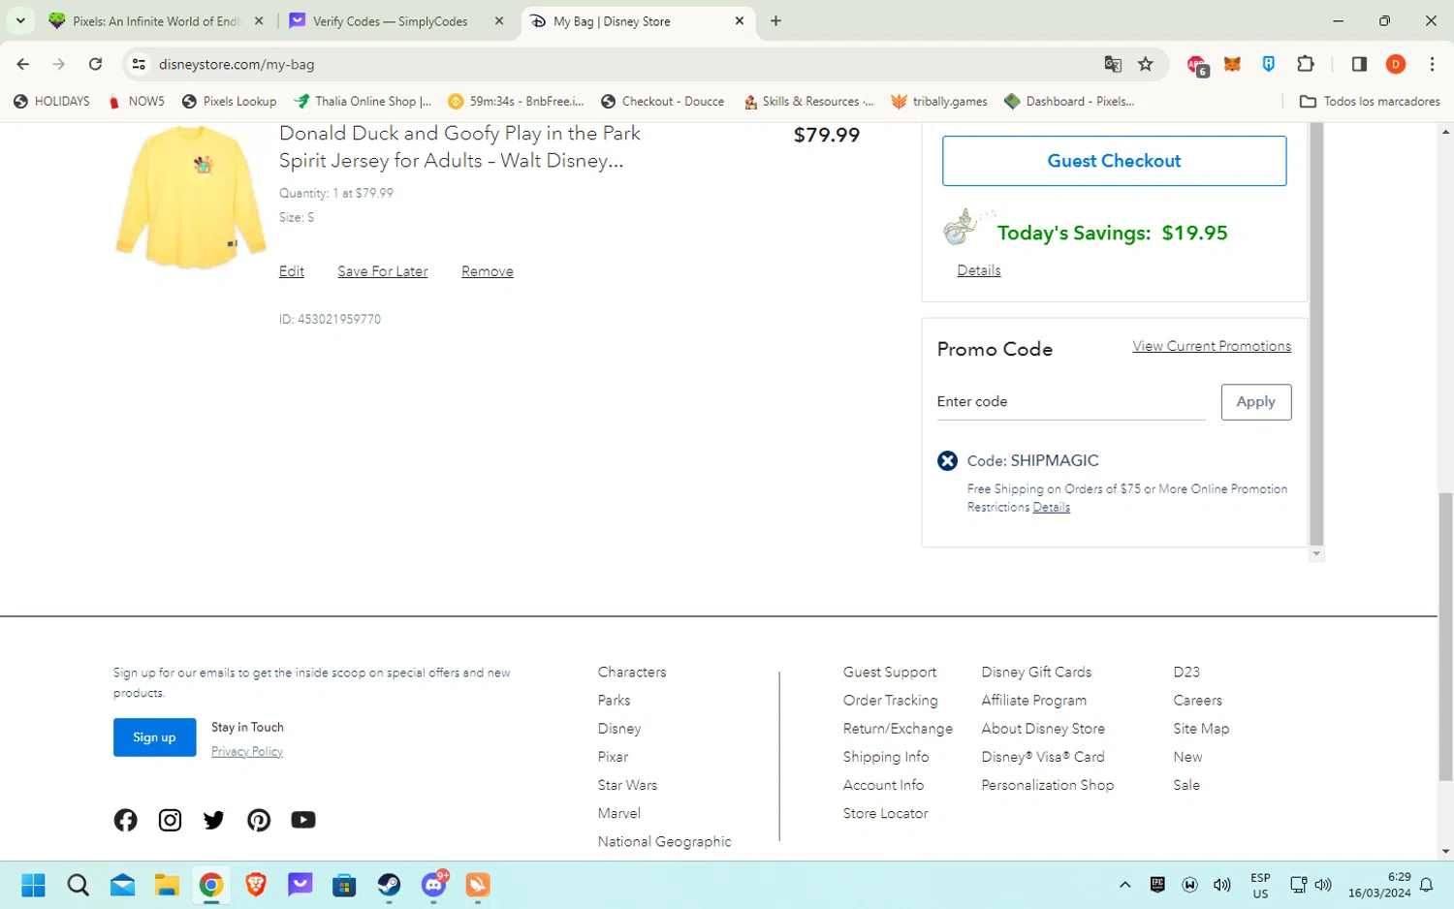The image size is (1454, 909).
Task: Focus the Enter code promo field
Action: (1070, 401)
